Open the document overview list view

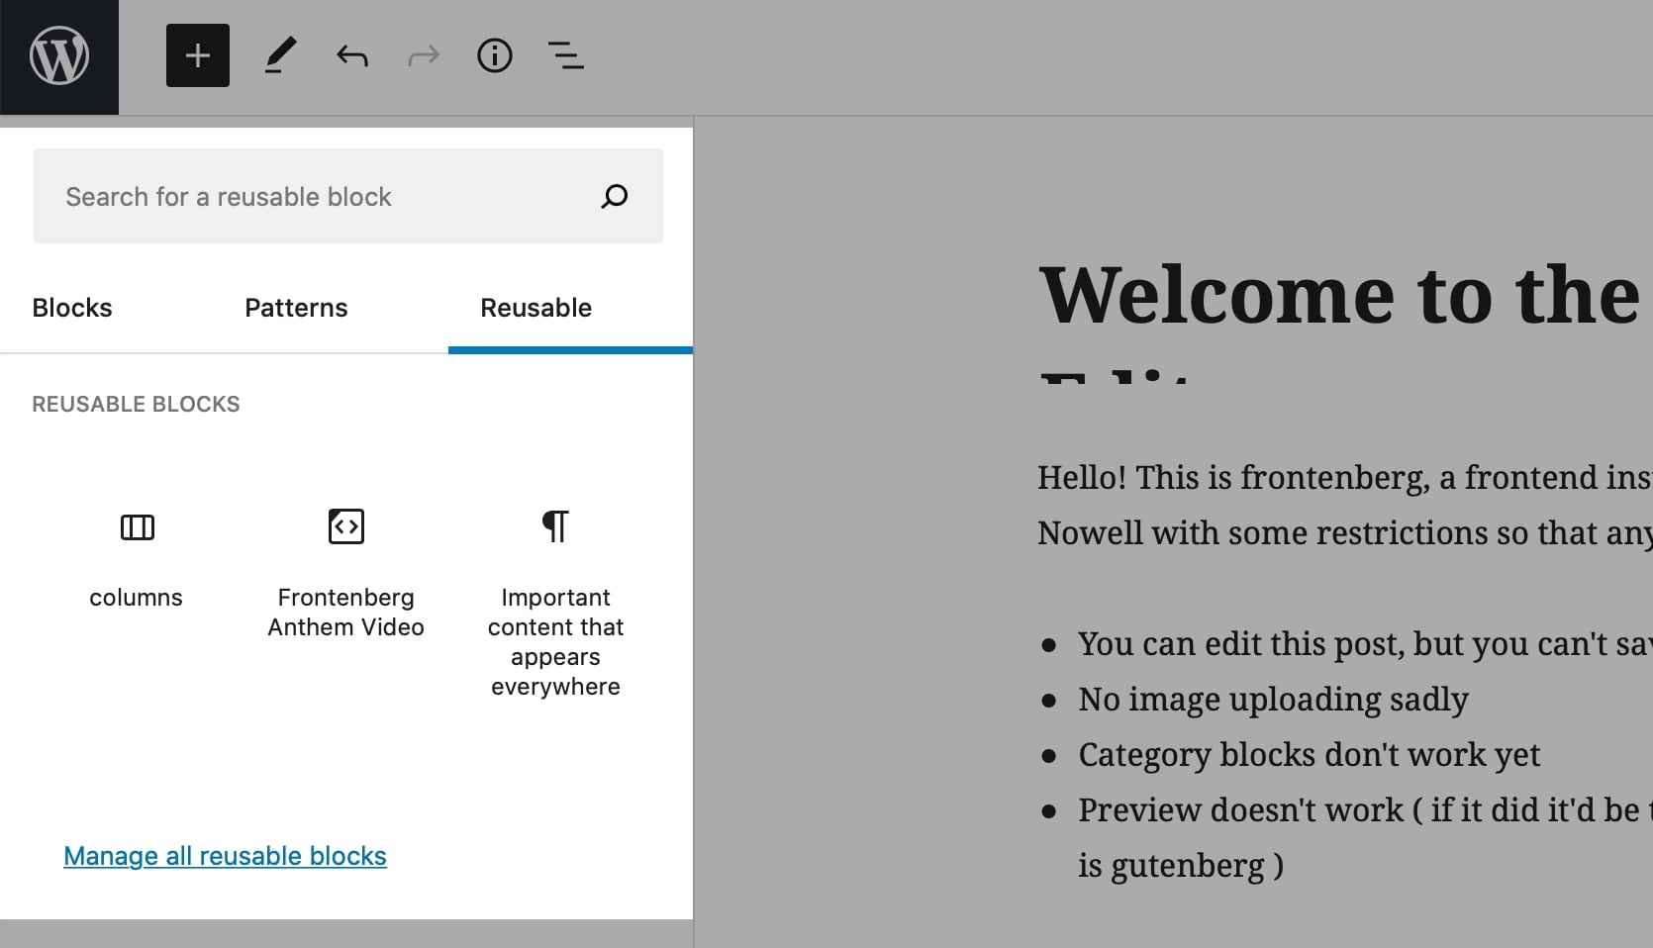tap(566, 55)
